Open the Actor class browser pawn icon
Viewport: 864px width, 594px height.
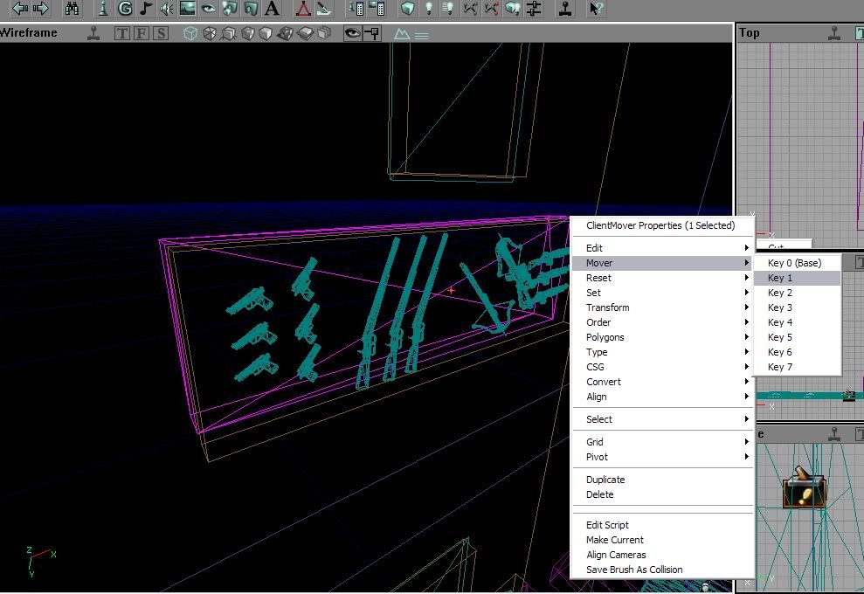tap(103, 9)
